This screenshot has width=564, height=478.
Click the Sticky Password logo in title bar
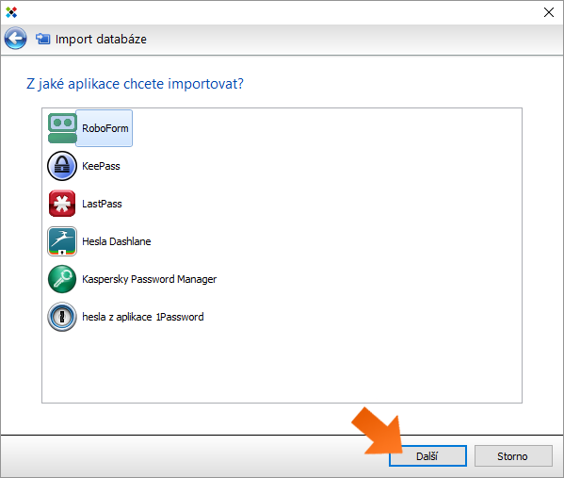[11, 12]
